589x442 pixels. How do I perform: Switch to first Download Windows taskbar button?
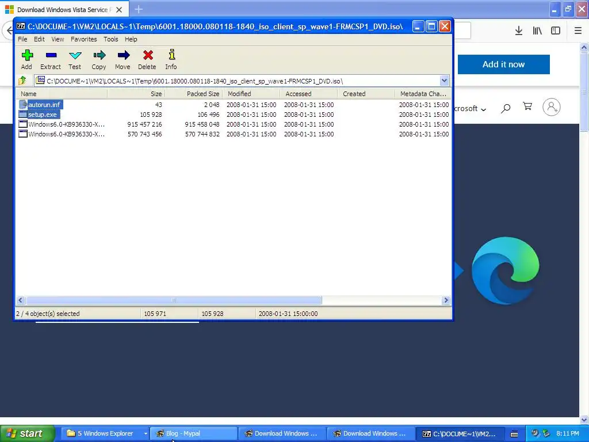(282, 433)
